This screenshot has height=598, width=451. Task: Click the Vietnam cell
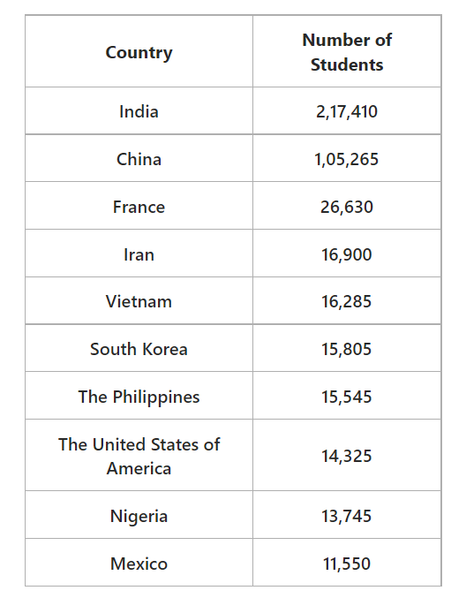pos(139,301)
